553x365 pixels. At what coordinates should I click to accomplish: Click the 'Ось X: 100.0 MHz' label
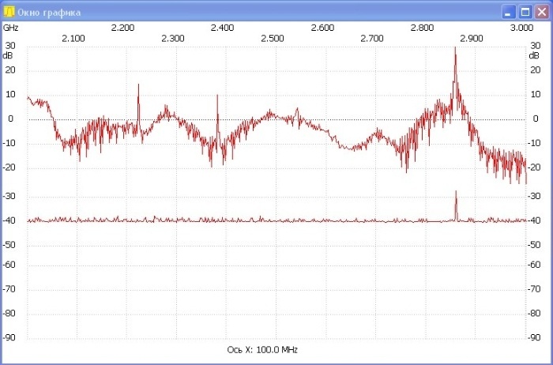pyautogui.click(x=262, y=350)
